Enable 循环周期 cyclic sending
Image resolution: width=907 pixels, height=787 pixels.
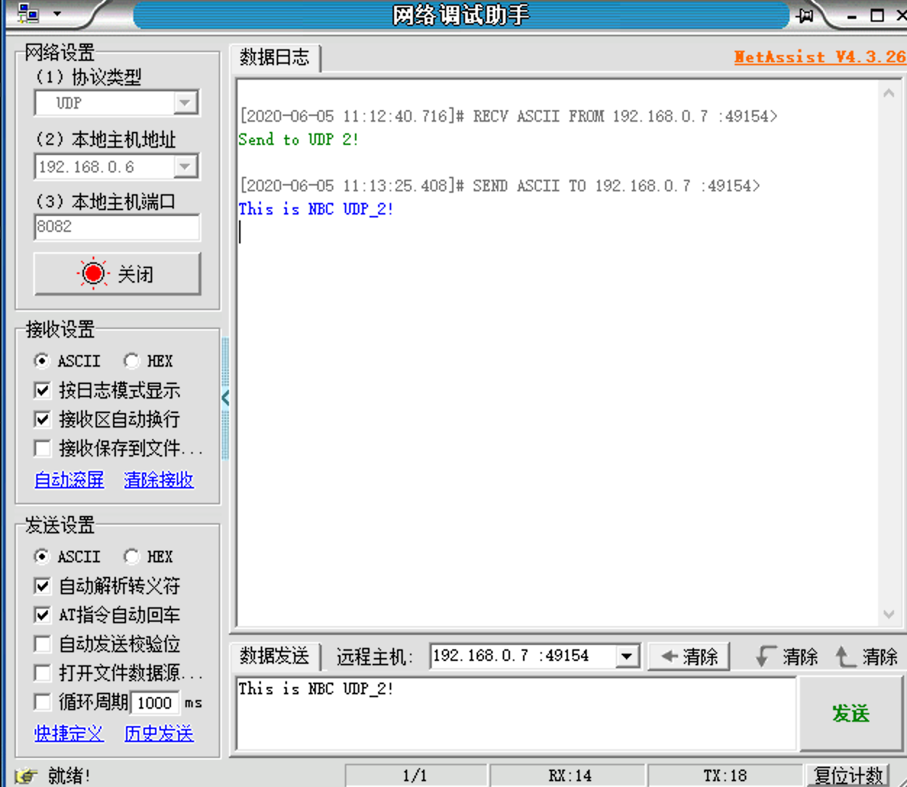point(42,701)
